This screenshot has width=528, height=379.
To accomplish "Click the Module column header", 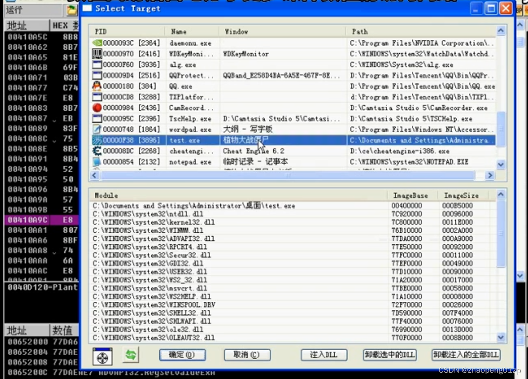I will click(238, 196).
